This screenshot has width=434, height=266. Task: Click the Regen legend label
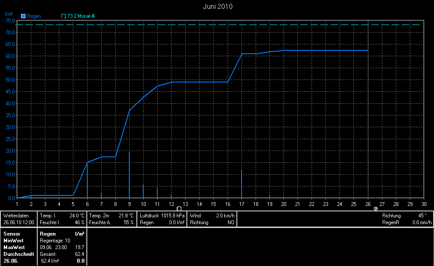pos(34,16)
